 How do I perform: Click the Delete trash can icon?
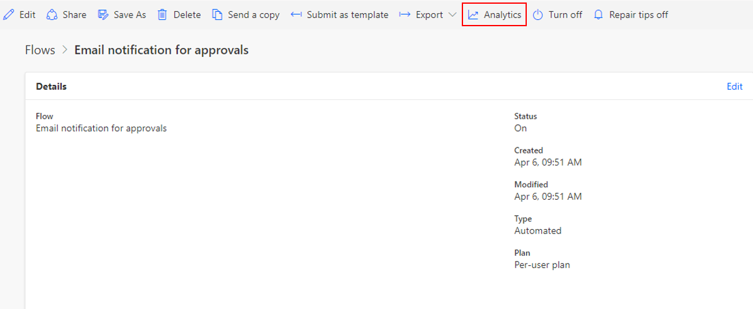[x=162, y=14]
